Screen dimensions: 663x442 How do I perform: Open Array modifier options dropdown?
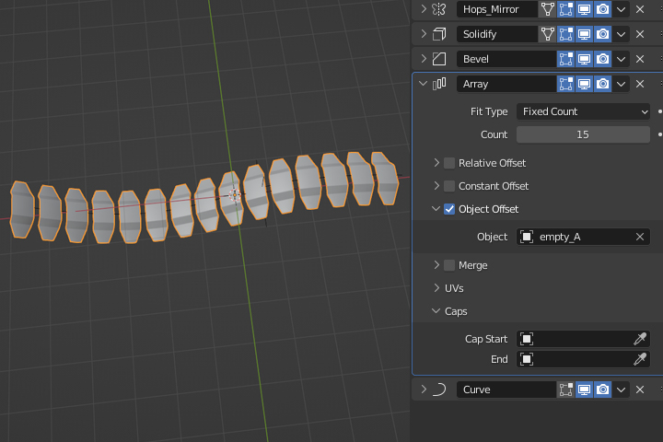click(x=622, y=84)
